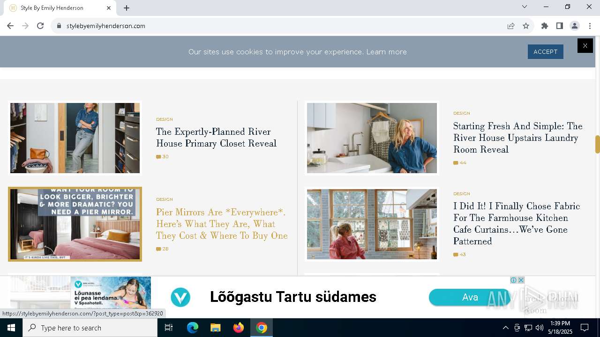Launch Firefox from the taskbar

tap(239, 328)
